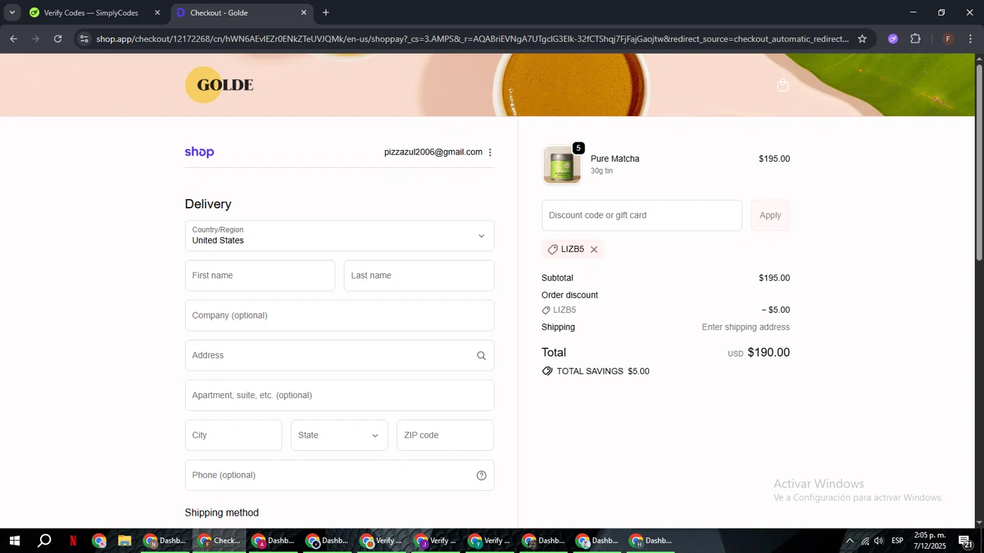Click the Golde store logo
The image size is (984, 553).
[219, 85]
